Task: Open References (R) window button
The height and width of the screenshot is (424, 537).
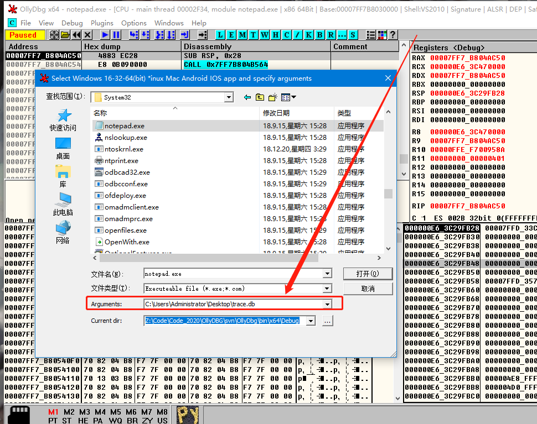Action: click(x=331, y=34)
